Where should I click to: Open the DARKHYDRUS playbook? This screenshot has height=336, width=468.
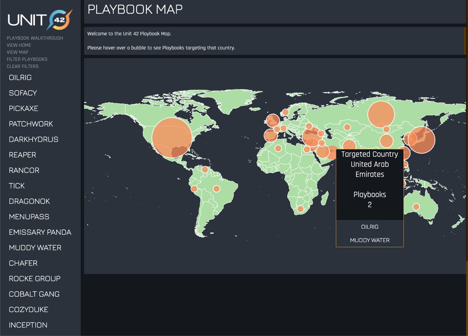[x=34, y=139]
